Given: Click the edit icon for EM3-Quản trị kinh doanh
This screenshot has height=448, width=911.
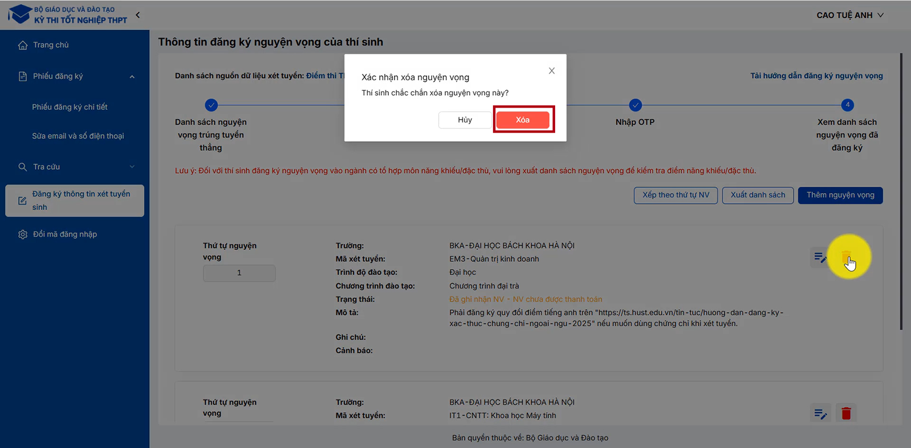Looking at the screenshot, I should [x=820, y=257].
